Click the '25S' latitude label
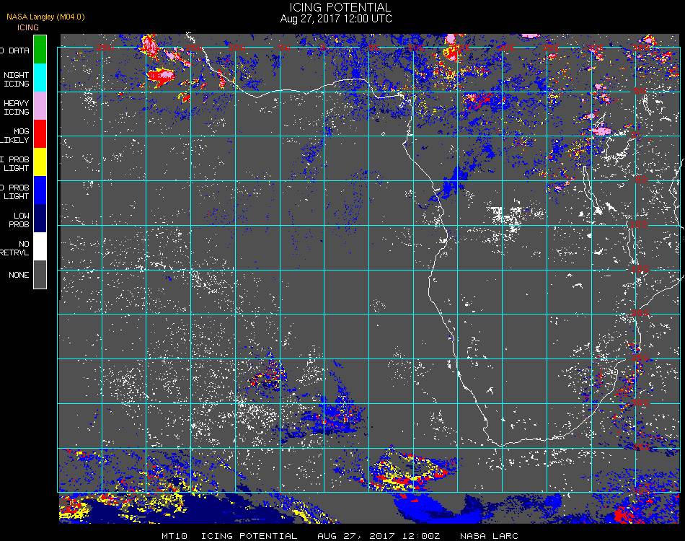The height and width of the screenshot is (541, 685). point(640,358)
